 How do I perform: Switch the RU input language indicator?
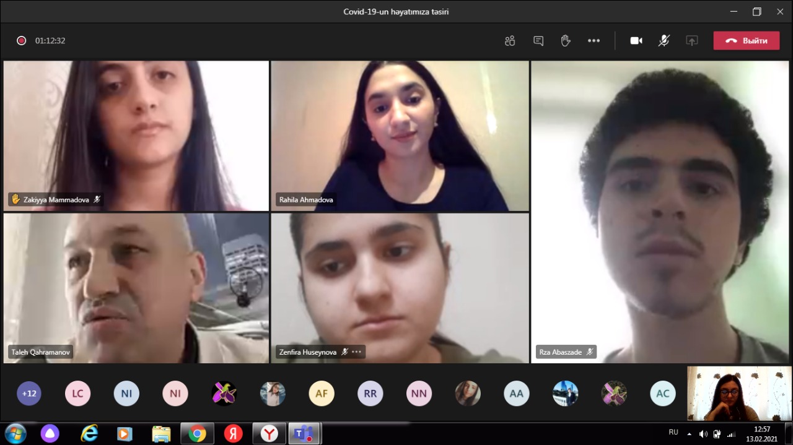pyautogui.click(x=673, y=433)
